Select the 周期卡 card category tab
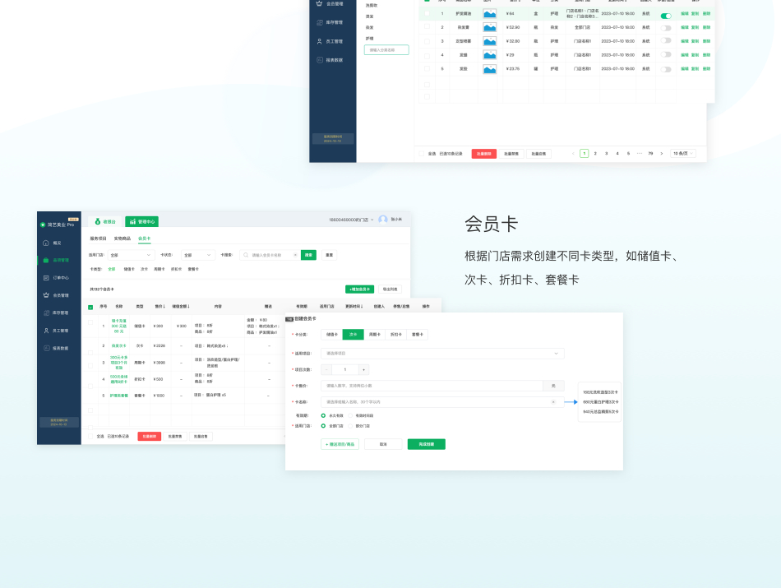This screenshot has height=588, width=781. pyautogui.click(x=374, y=335)
